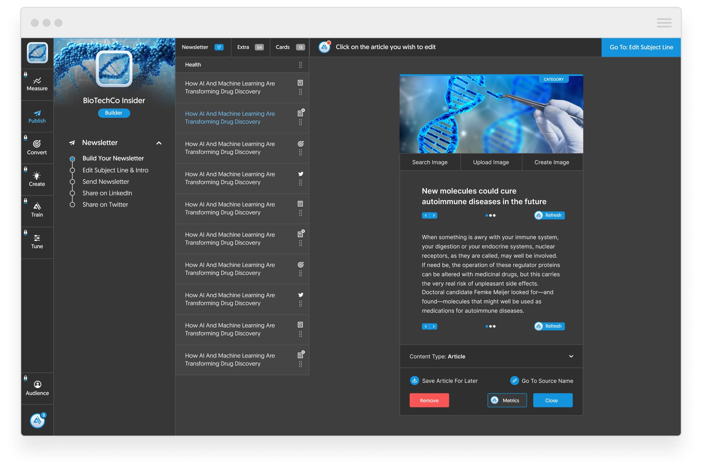Open the Create lightbulb section
Viewport: 702px width, 470px height.
tap(37, 180)
